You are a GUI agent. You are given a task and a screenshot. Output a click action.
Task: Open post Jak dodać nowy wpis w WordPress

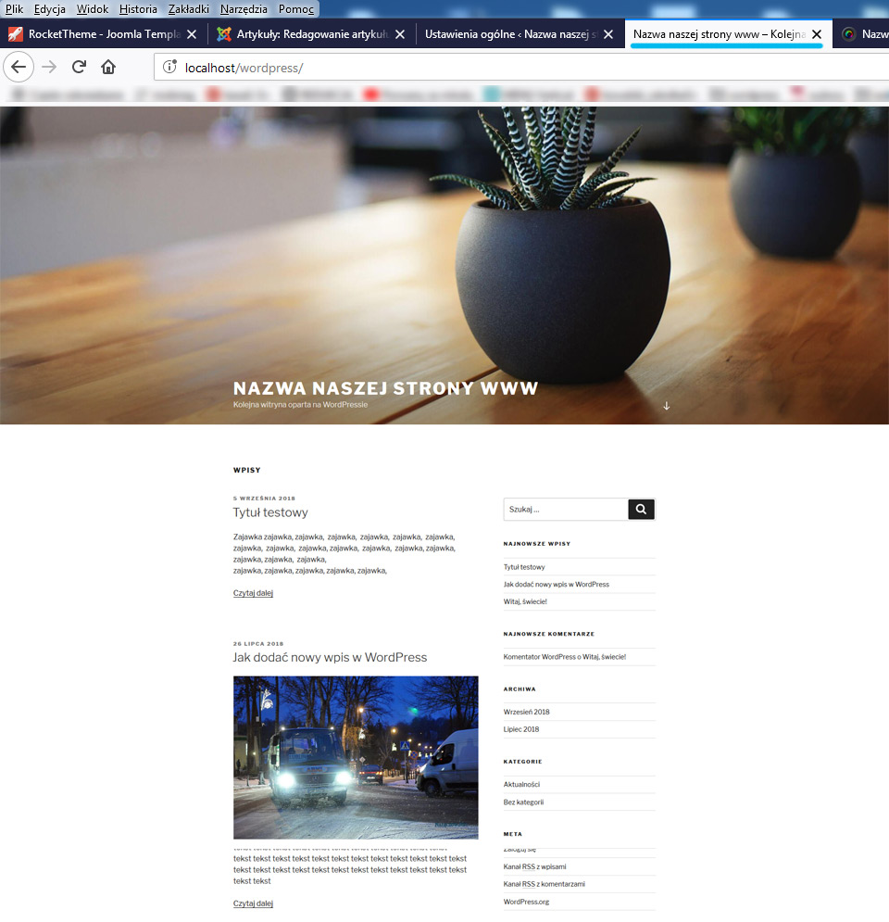(330, 657)
